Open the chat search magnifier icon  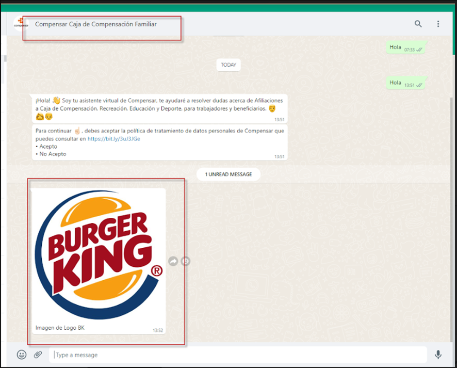pyautogui.click(x=418, y=24)
